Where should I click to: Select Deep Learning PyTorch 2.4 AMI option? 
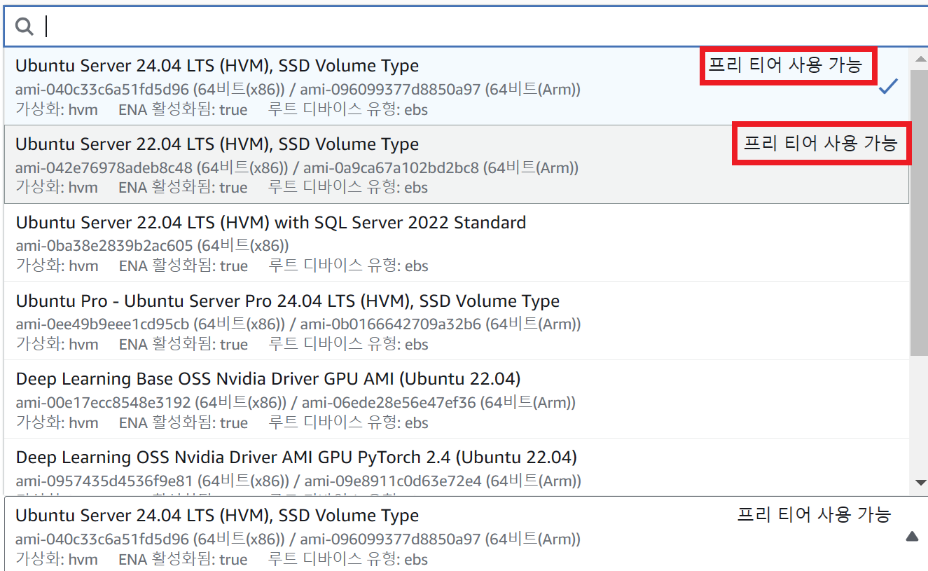(457, 467)
